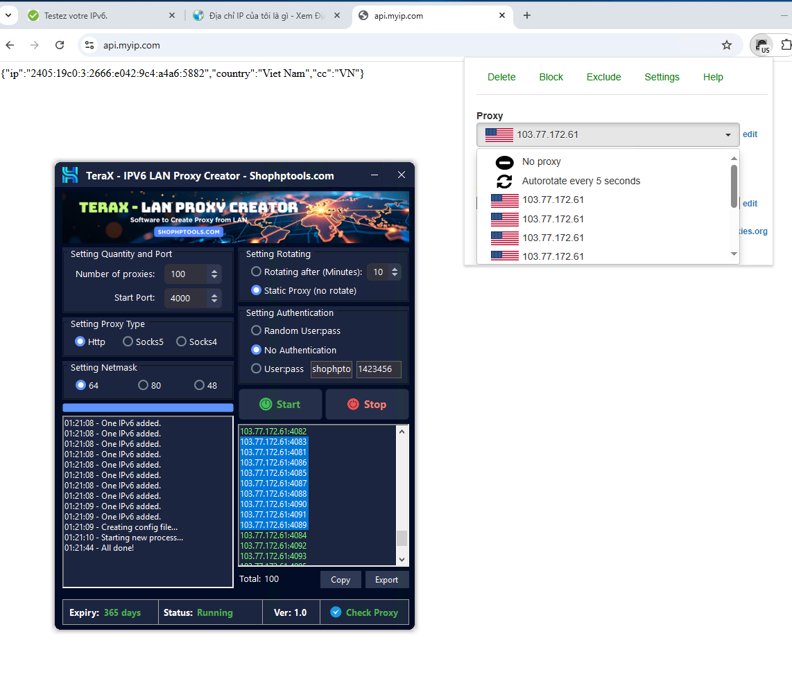Enable Static Proxy (no rotate)
Viewport: 792px width, 690px height.
click(x=255, y=290)
